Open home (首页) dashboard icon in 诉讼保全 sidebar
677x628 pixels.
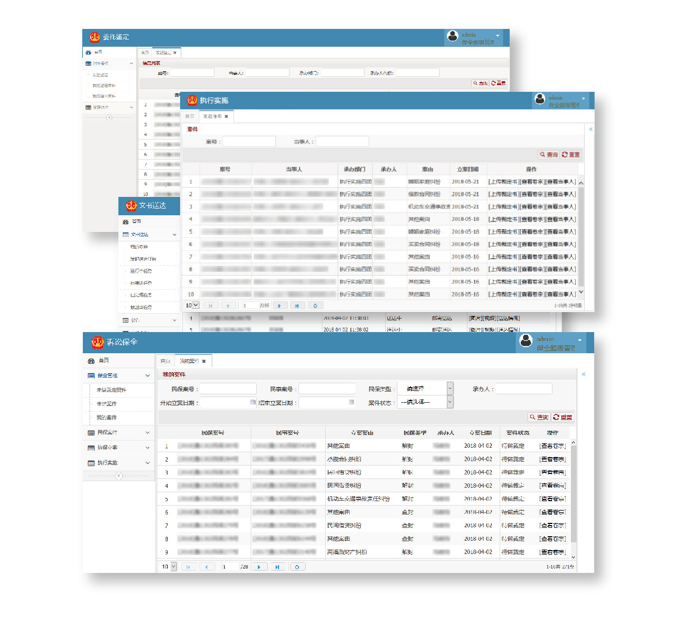pyautogui.click(x=91, y=361)
